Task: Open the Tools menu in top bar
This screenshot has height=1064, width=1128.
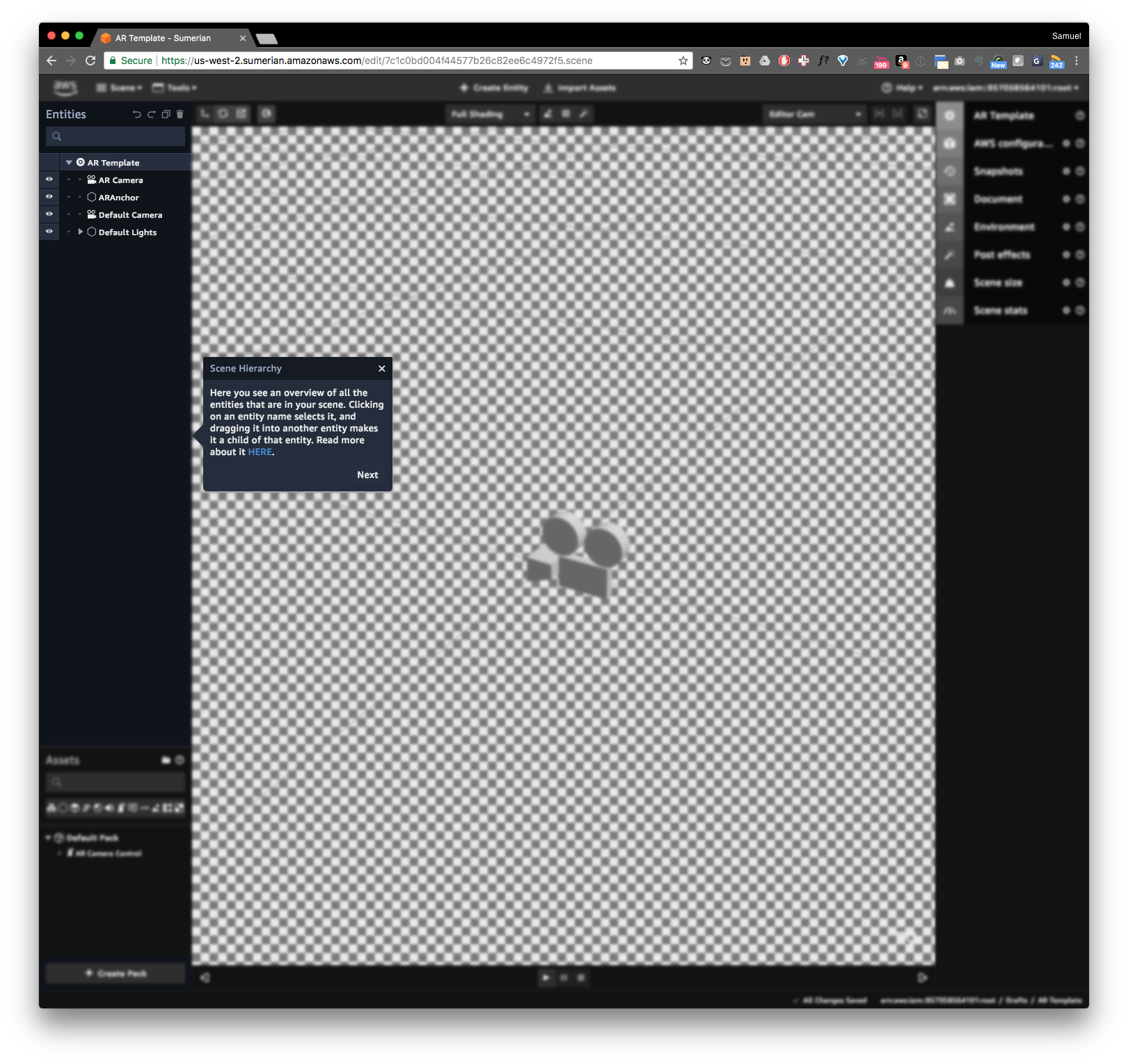Action: (x=175, y=88)
